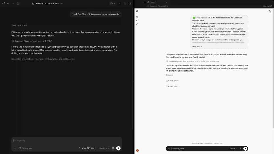Screen dimensions: 274x154
Task: Close the ChatGPT 1 browser tab
Action: point(166,2)
